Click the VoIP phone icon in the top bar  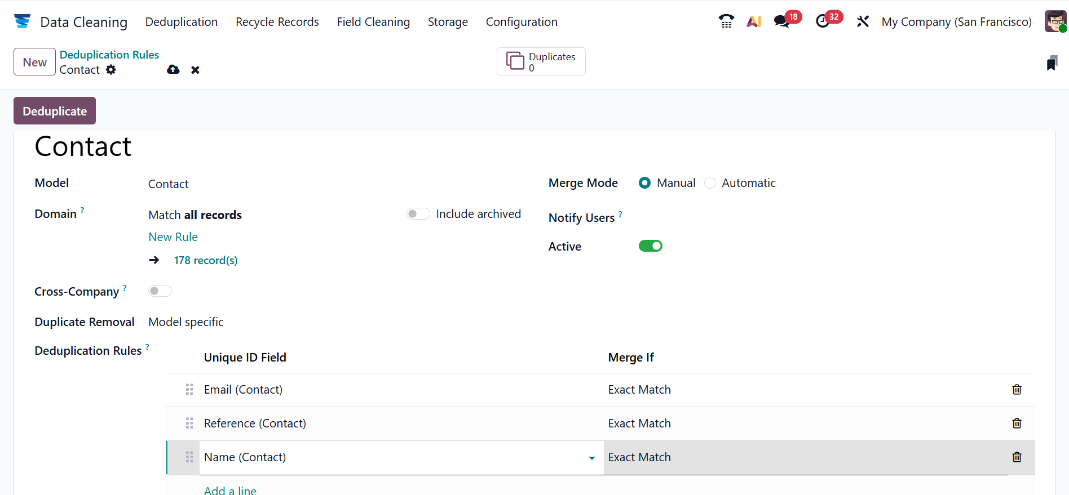coord(726,21)
